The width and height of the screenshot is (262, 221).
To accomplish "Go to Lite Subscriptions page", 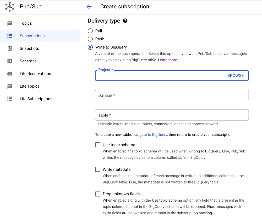I will point(36,99).
